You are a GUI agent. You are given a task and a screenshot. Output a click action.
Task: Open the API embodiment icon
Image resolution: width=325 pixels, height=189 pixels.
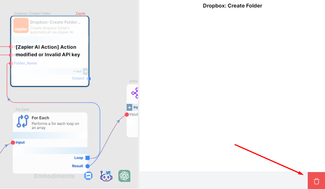pyautogui.click(x=88, y=176)
